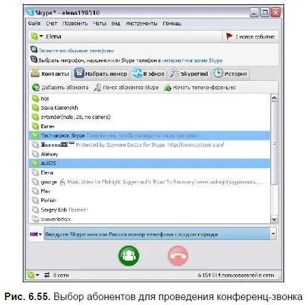Click the Search Skype users icon
The image size is (307, 305).
97,87
